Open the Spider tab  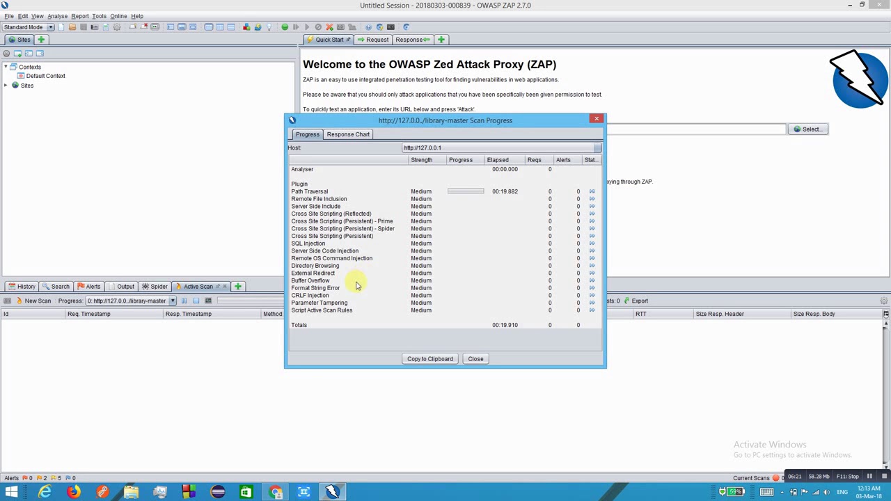pos(155,287)
